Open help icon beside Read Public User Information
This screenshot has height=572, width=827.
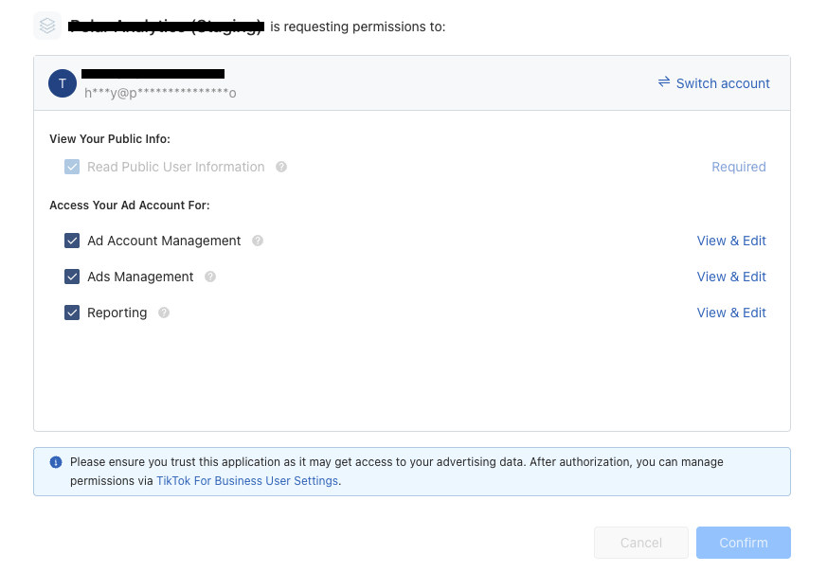coord(281,167)
